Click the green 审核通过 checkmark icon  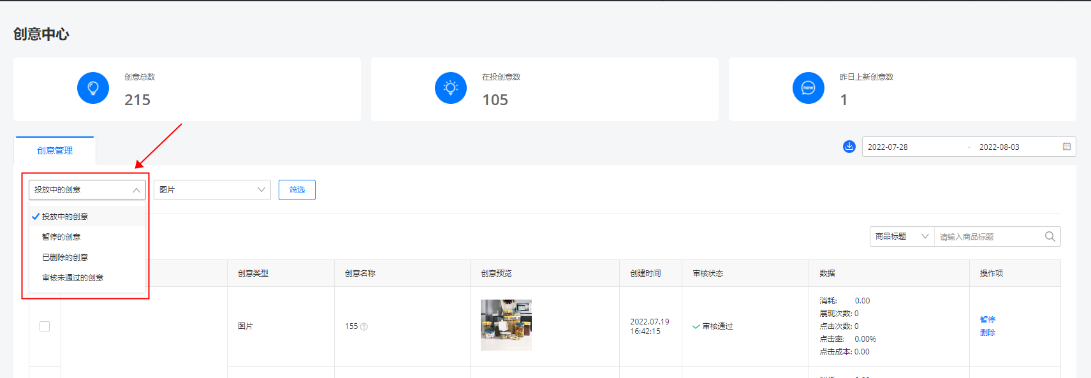point(696,326)
